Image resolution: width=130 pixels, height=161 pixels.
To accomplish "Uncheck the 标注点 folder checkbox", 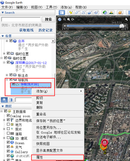I will 11,75.
